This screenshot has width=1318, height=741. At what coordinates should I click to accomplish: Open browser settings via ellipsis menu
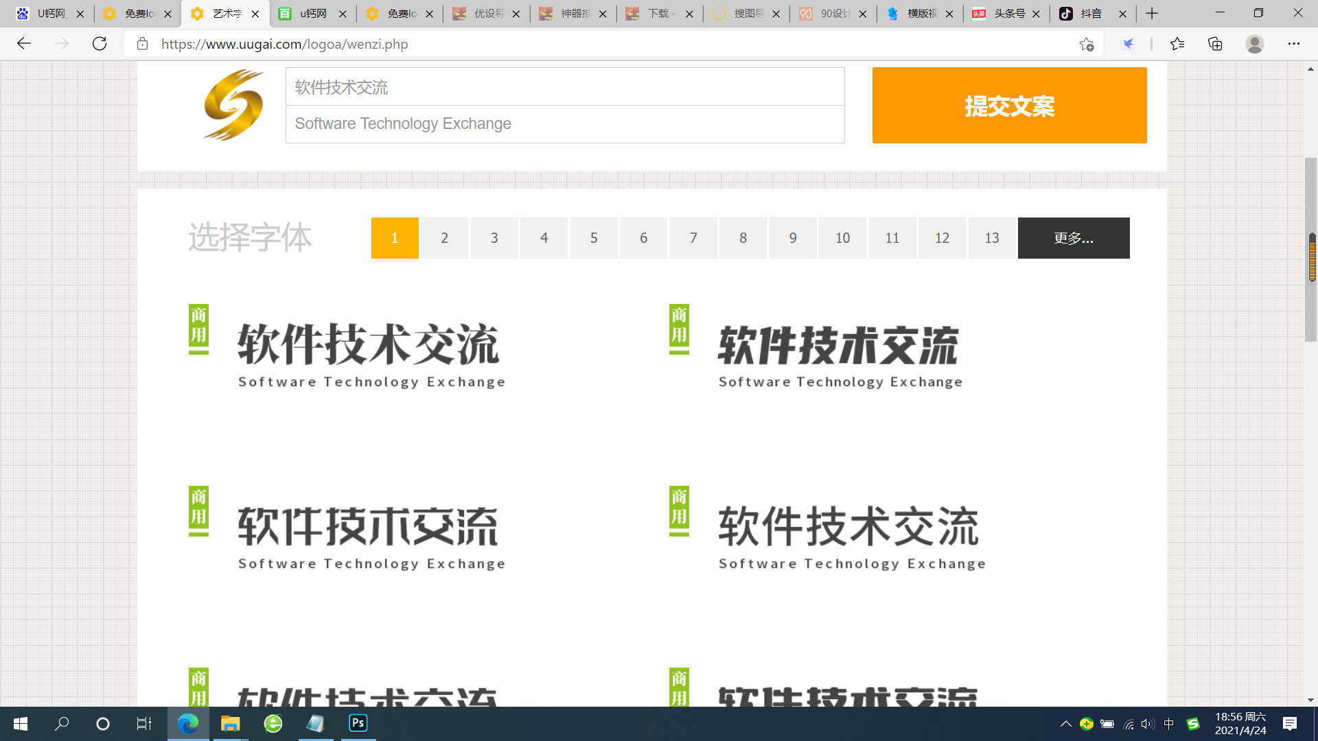[1295, 43]
